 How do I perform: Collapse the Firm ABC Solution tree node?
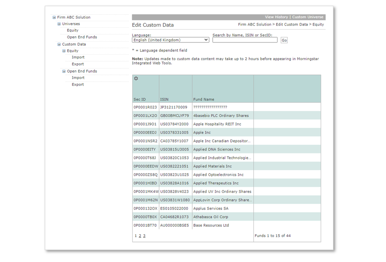pos(54,17)
